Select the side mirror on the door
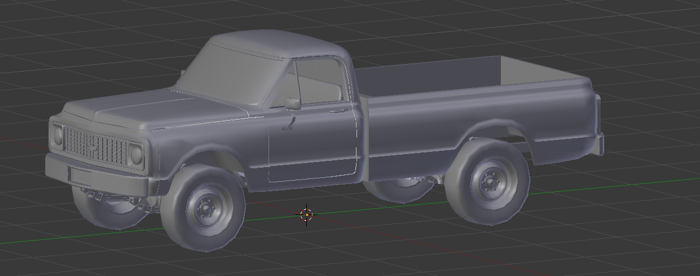Viewport: 700px width, 276px height. pos(293,103)
